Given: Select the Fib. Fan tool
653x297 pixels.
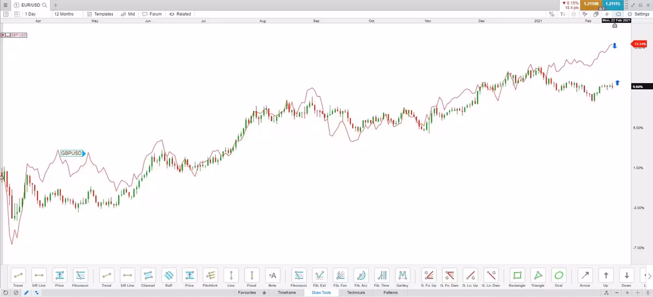Looking at the screenshot, I should pyautogui.click(x=340, y=275).
